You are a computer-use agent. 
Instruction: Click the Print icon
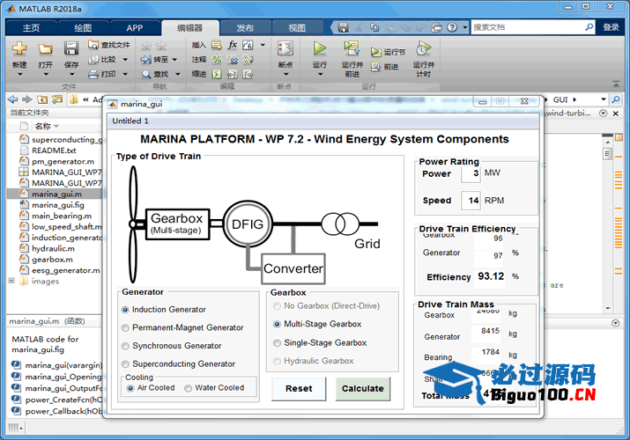[x=93, y=74]
